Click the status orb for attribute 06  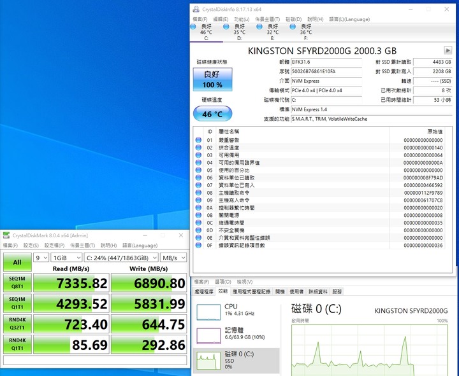coord(198,178)
